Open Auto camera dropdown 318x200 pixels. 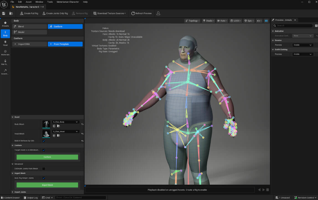tap(222, 21)
